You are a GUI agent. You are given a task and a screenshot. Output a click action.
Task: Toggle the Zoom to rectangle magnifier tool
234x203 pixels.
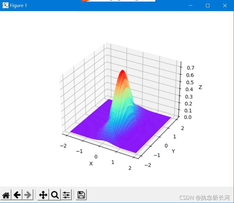coord(55,195)
